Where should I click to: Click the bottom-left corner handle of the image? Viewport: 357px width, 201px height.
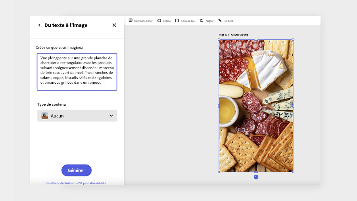(219, 172)
